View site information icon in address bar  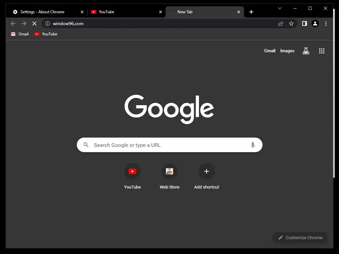coord(48,23)
